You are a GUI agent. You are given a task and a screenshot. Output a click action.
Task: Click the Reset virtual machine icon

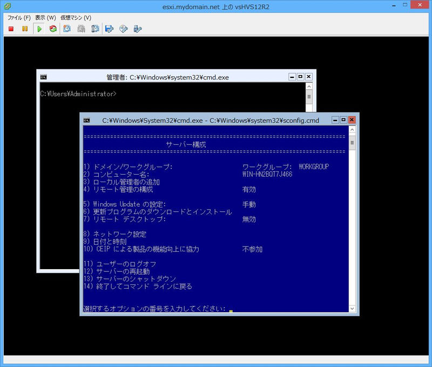coord(53,29)
